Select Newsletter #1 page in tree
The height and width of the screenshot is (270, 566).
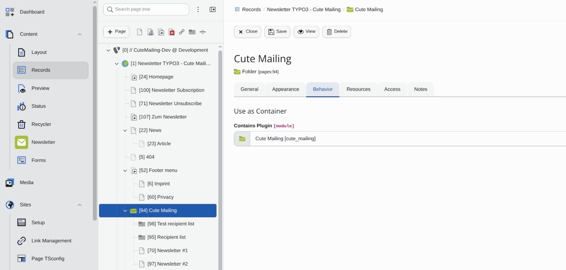[x=168, y=251]
